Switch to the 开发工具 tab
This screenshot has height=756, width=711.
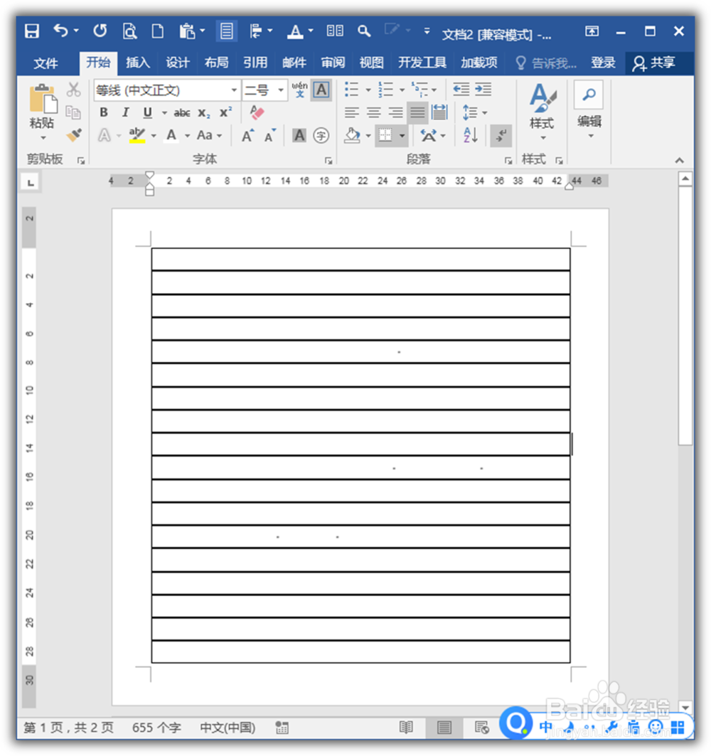(422, 63)
